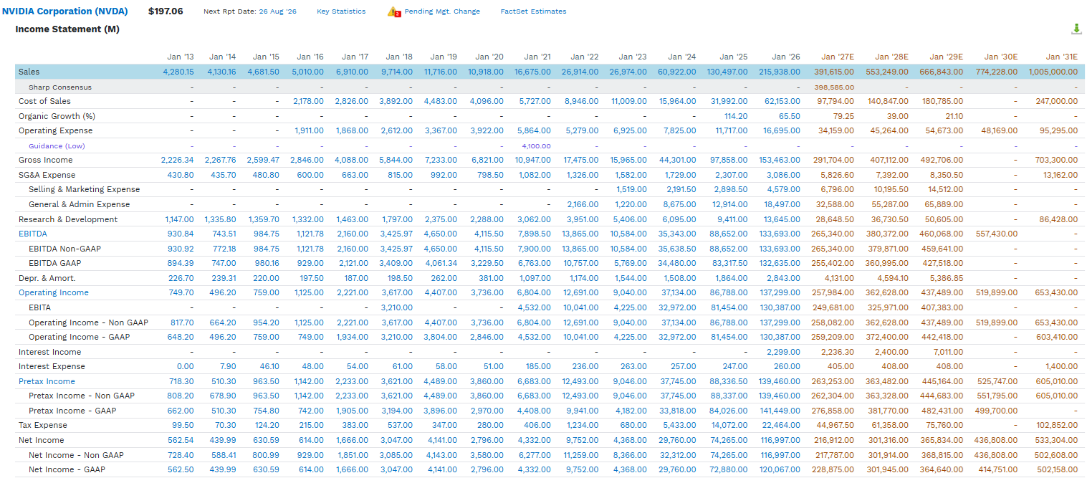Click the Tax Expense row label

click(42, 426)
